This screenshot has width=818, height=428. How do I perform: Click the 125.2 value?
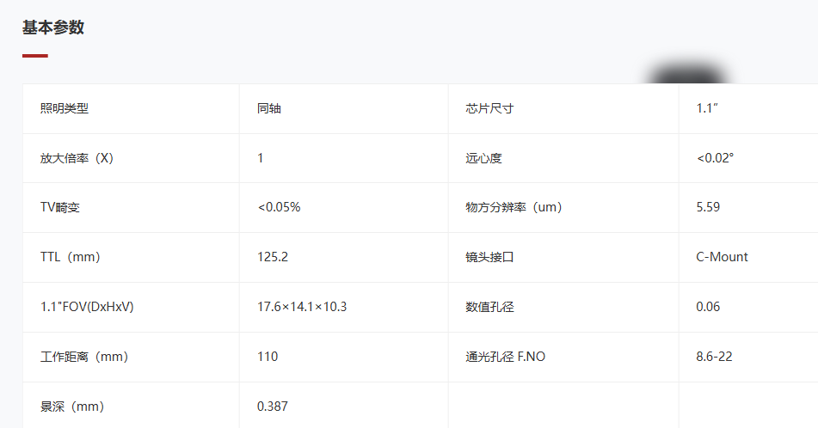click(273, 257)
